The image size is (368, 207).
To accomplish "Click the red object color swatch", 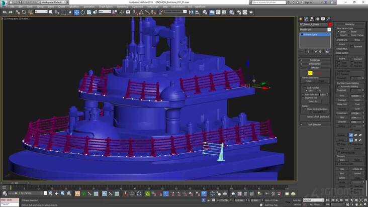I will coord(330,24).
